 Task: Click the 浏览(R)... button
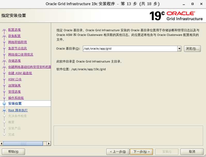pos(192,49)
